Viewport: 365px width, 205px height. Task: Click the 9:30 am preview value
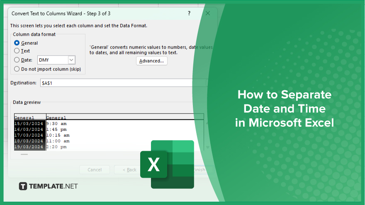pyautogui.click(x=56, y=124)
